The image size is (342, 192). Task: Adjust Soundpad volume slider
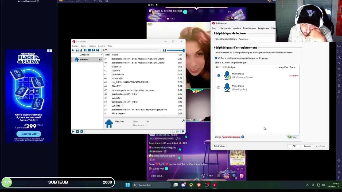tap(176, 50)
